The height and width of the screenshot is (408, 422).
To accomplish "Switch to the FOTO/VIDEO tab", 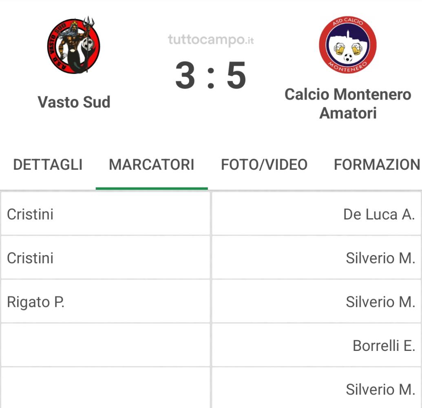I will click(x=264, y=164).
